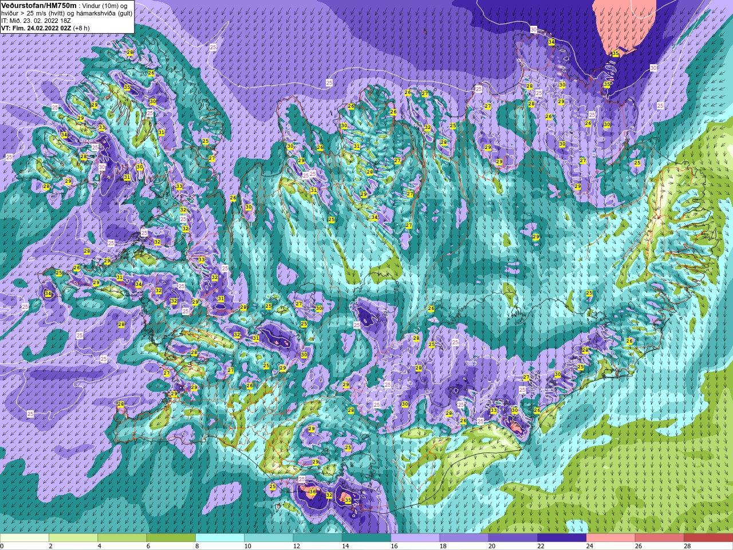The height and width of the screenshot is (550, 733).
Task: Click the 'Veðurstofan/HM750m' title text
Action: coord(38,5)
